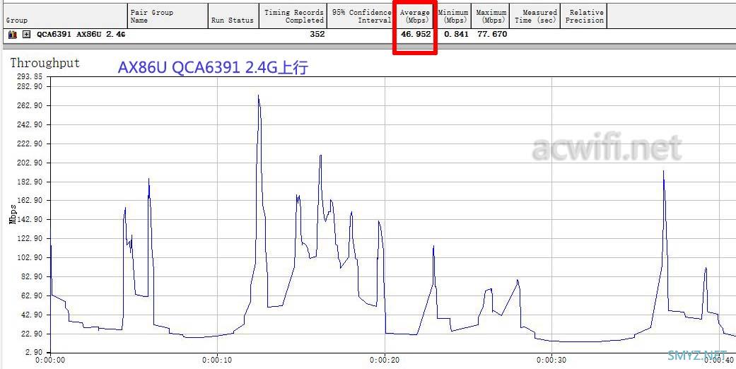Click the 0:00:30 time axis label
Screen dimensions: 736x369
pyautogui.click(x=551, y=361)
